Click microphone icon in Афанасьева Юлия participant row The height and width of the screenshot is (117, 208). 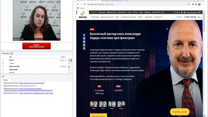click(x=61, y=66)
